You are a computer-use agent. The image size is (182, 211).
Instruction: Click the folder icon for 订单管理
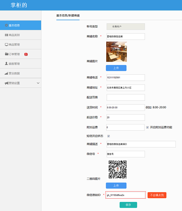6,54
